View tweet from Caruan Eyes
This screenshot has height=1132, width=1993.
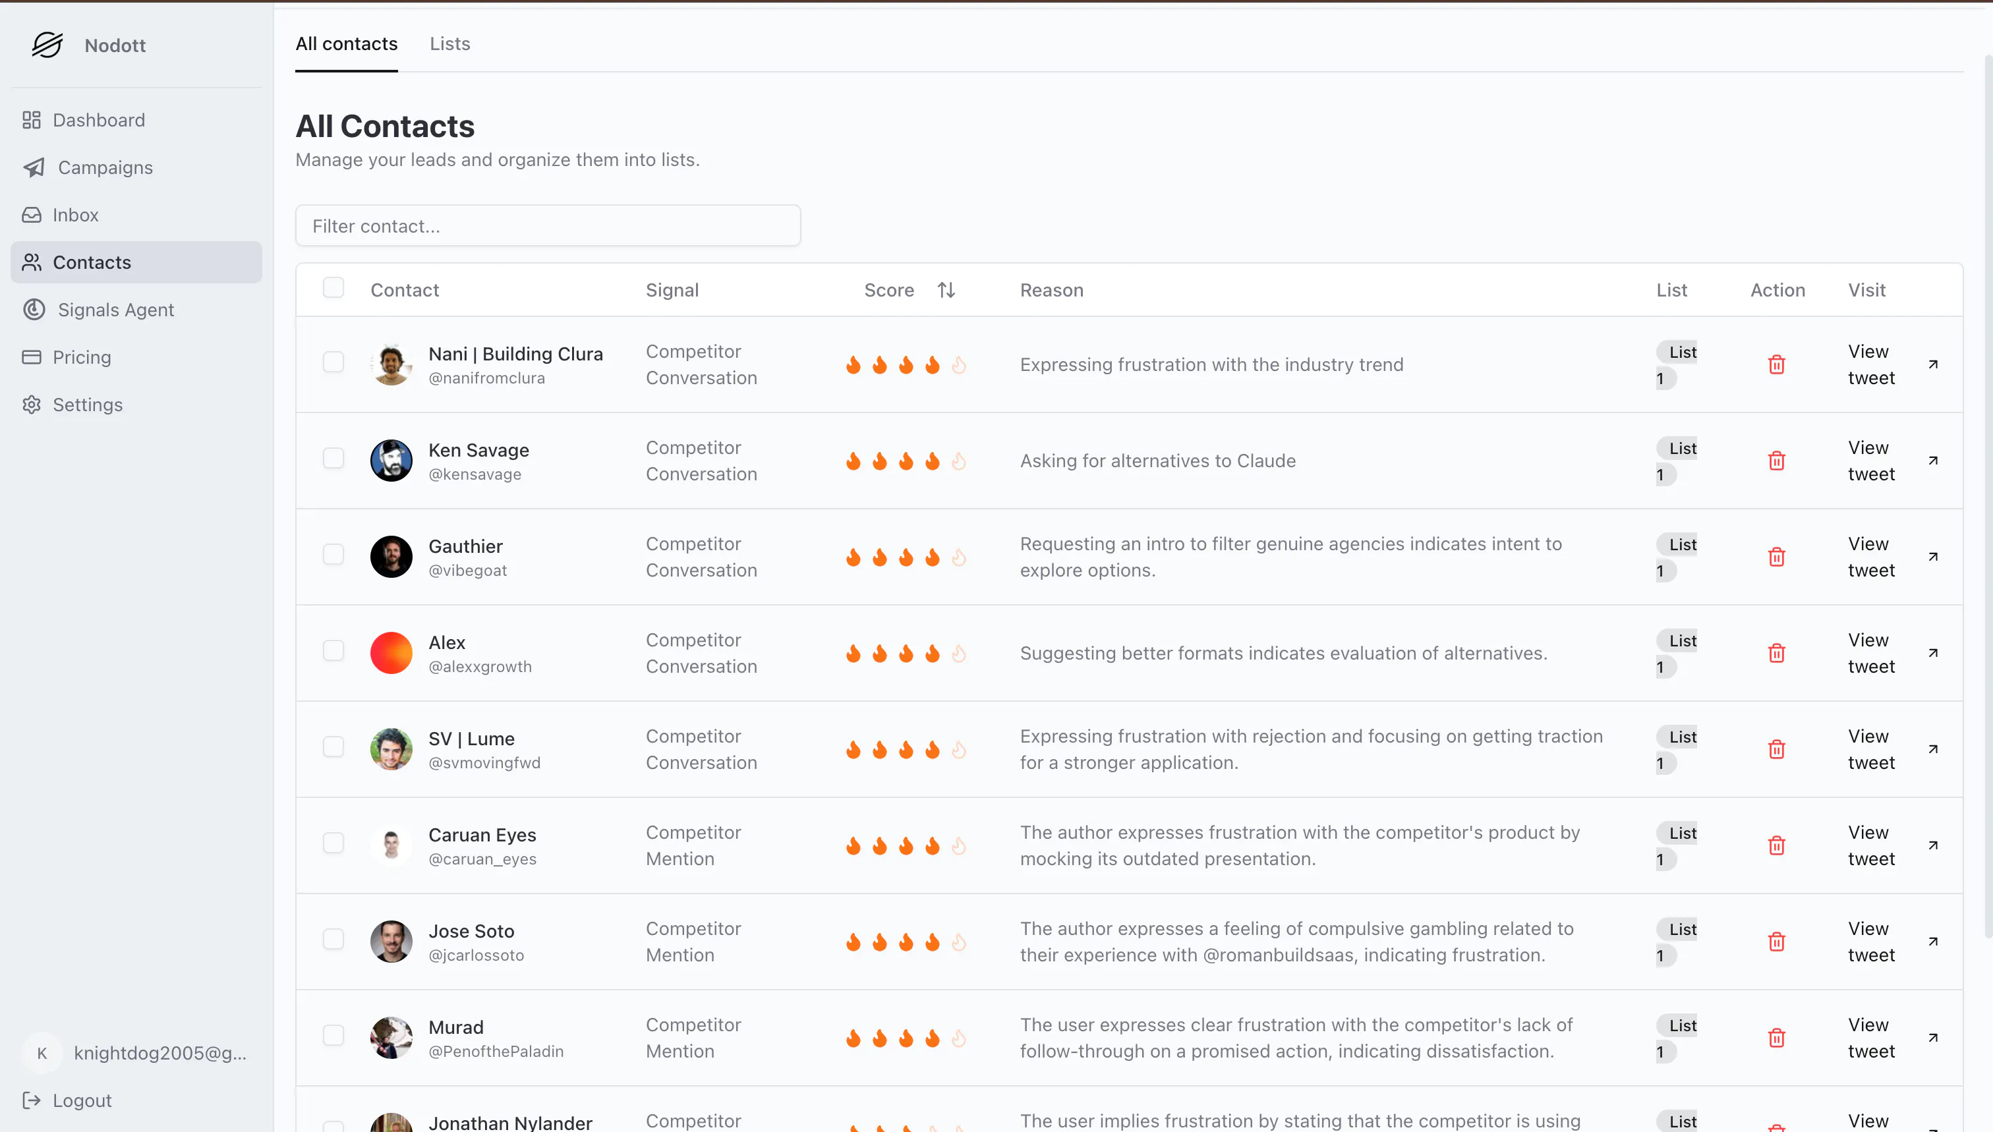1871,846
